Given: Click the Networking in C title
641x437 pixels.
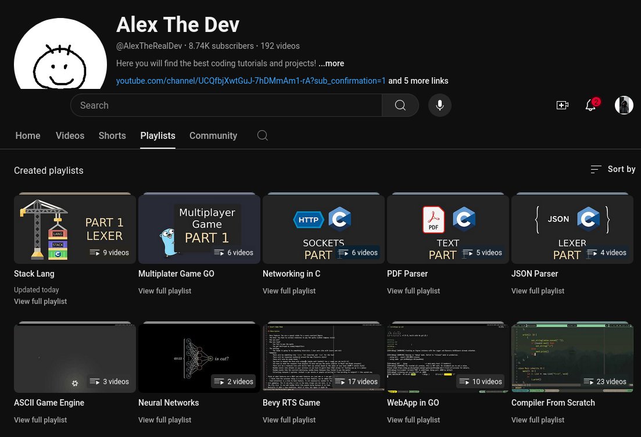Looking at the screenshot, I should pyautogui.click(x=292, y=274).
